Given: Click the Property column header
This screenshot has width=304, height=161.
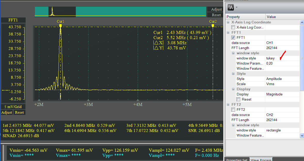Looking at the screenshot, I should coord(245,17).
